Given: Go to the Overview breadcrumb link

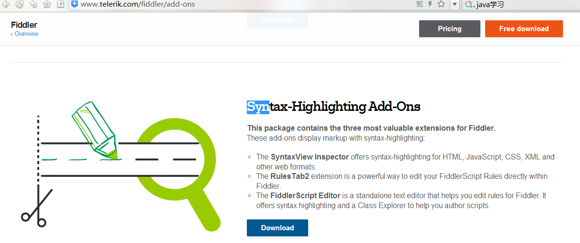Looking at the screenshot, I should (x=25, y=34).
